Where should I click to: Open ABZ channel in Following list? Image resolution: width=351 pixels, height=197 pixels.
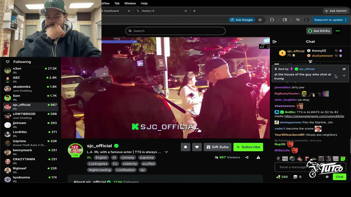tap(31, 79)
